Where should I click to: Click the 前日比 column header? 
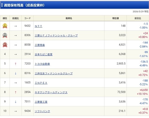138,18
